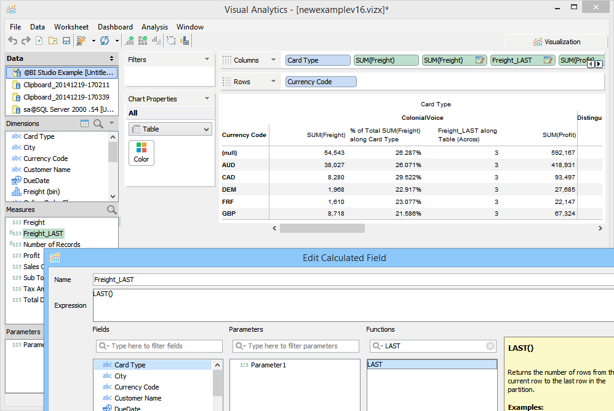The width and height of the screenshot is (614, 411).
Task: Click the Measures panel search icon
Action: 111,210
